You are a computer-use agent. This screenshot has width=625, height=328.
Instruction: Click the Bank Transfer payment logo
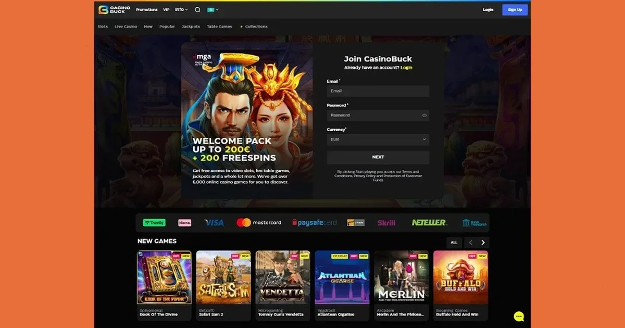474,222
